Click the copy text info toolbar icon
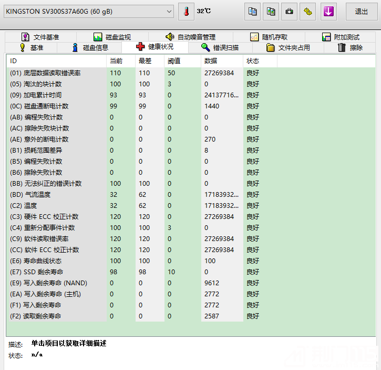 click(x=252, y=12)
